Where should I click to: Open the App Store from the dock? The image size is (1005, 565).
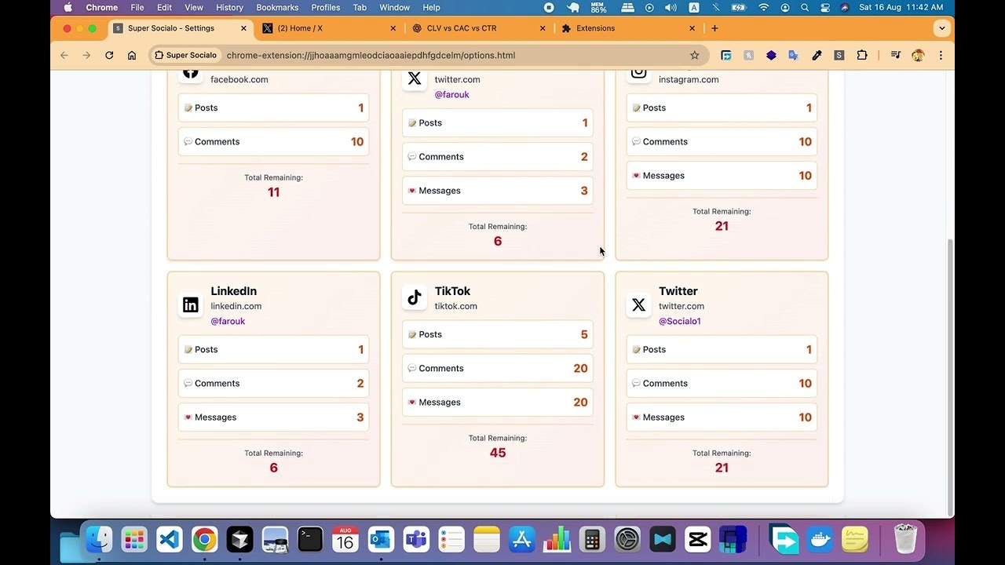click(522, 540)
